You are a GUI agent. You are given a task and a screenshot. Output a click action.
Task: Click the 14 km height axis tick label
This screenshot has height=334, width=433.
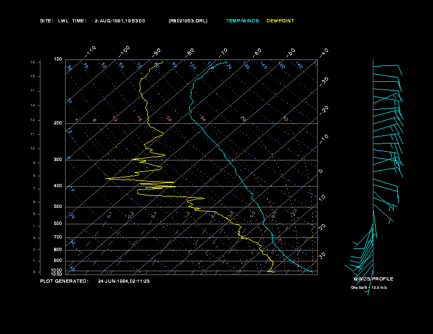point(33,91)
